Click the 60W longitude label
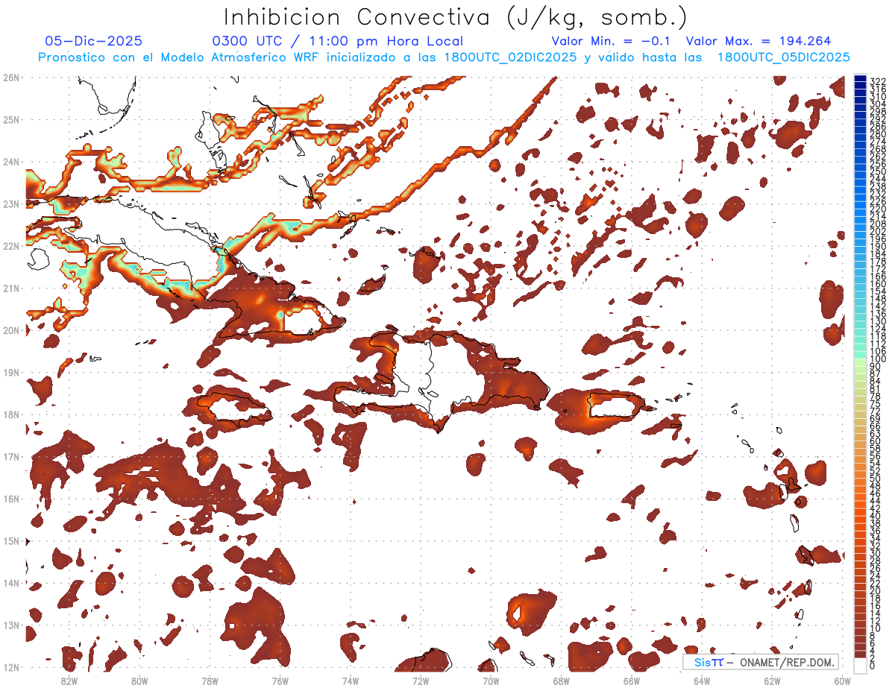Viewport: 895px width, 691px height. (842, 681)
